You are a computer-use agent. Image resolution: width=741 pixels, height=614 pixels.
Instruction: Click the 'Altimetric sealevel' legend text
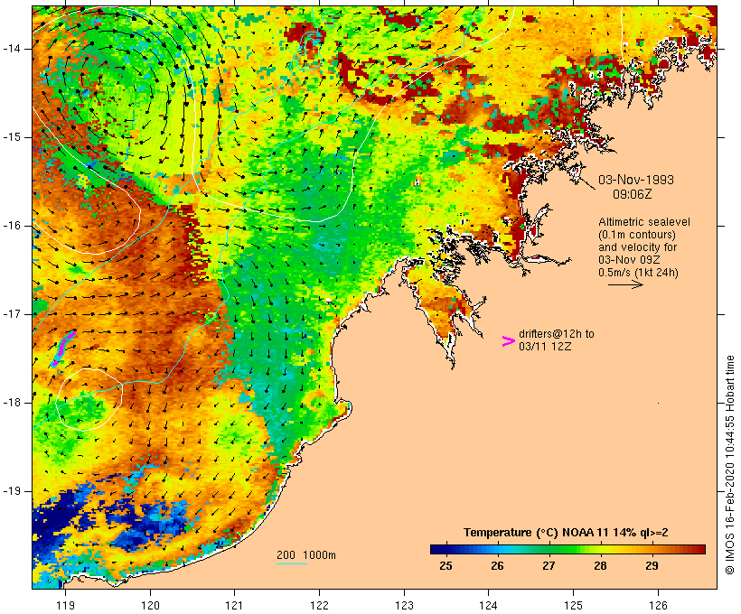(x=644, y=222)
